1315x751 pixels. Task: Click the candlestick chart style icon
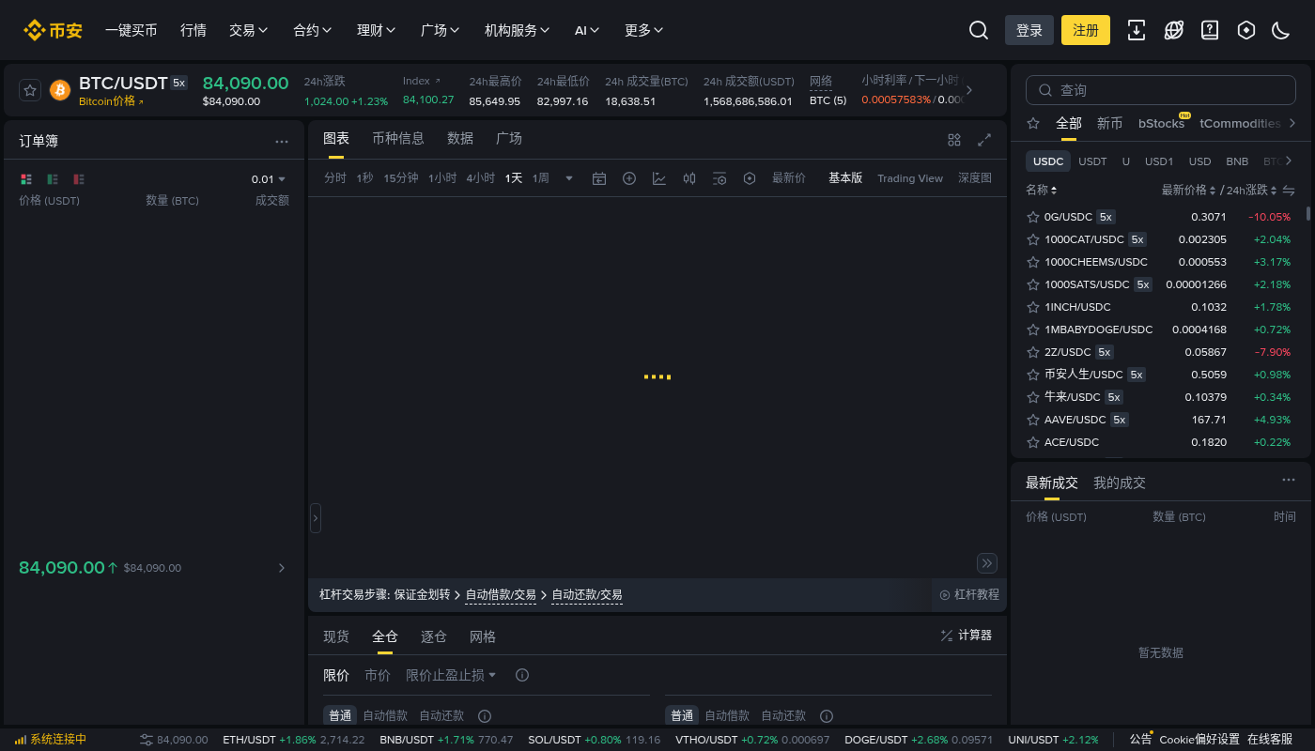click(689, 178)
